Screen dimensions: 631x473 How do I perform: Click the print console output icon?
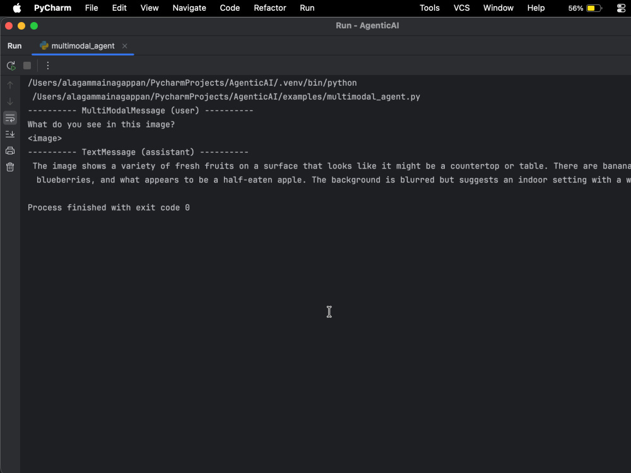10,151
